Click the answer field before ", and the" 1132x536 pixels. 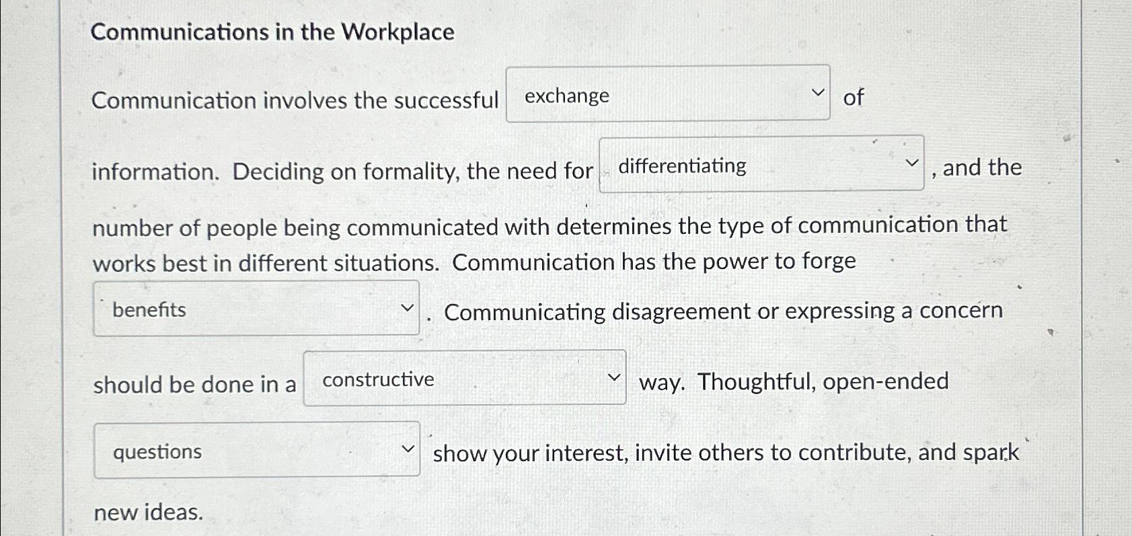coord(760,166)
